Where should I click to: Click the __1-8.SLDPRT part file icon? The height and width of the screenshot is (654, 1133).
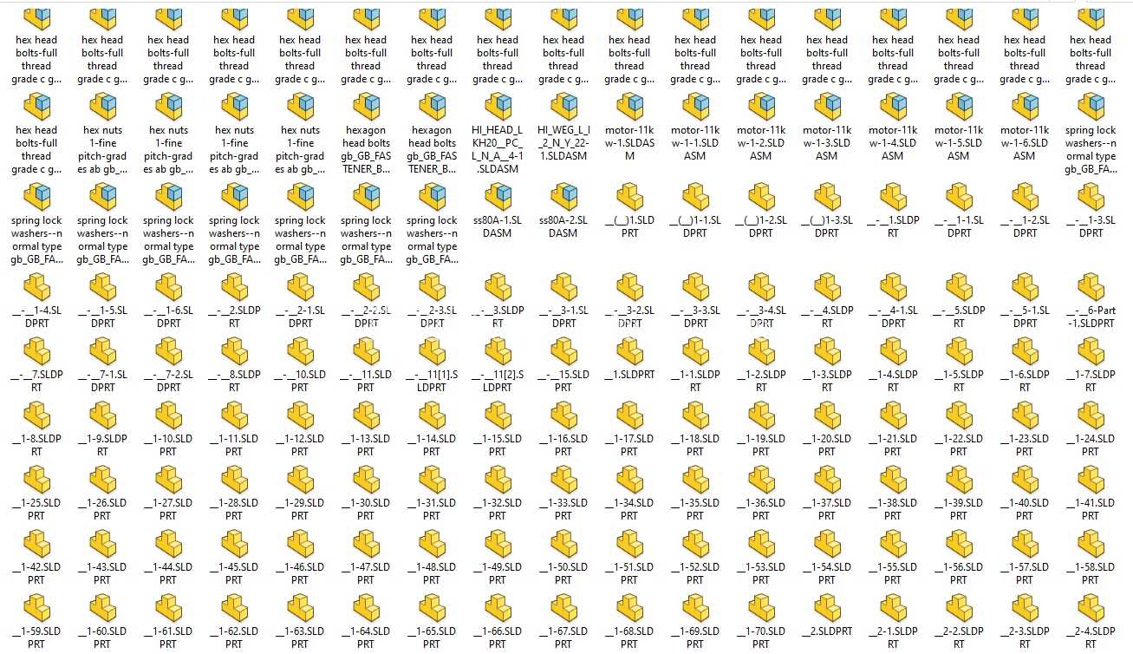click(36, 416)
